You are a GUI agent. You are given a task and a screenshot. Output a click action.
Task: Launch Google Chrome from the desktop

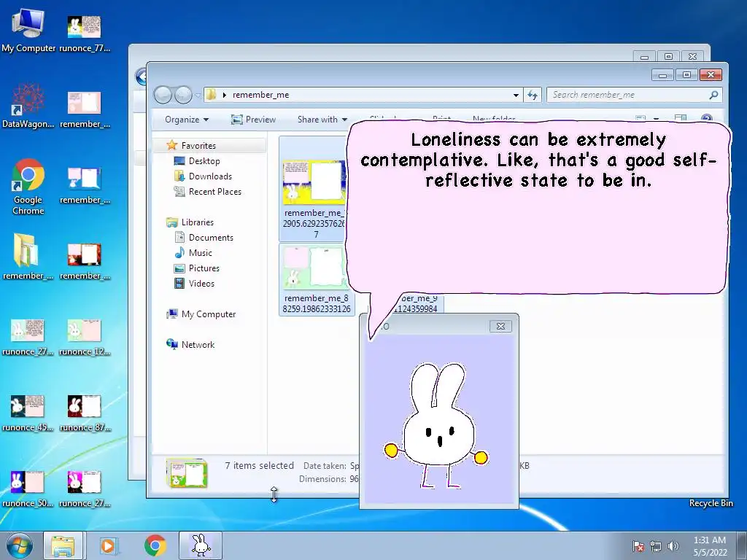pos(28,186)
